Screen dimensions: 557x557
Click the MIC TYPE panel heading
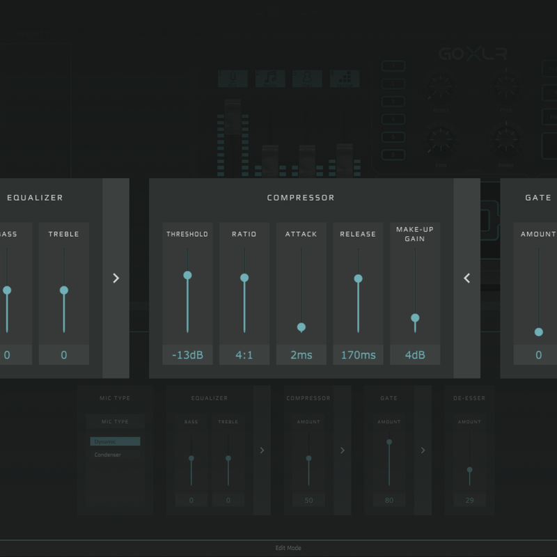point(115,398)
